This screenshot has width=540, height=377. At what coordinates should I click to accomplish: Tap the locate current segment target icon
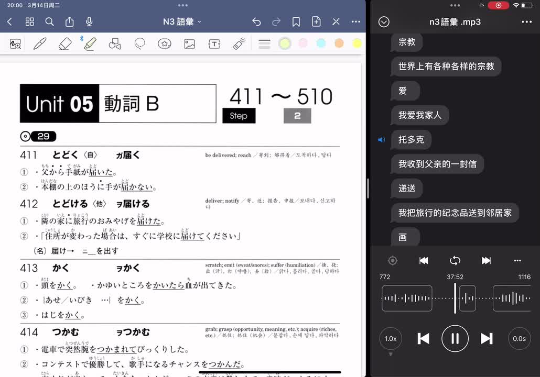tap(393, 261)
